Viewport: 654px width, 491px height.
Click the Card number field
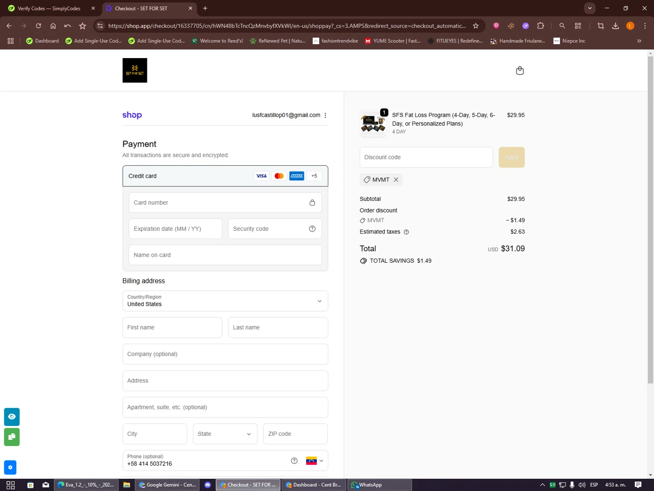tap(225, 203)
